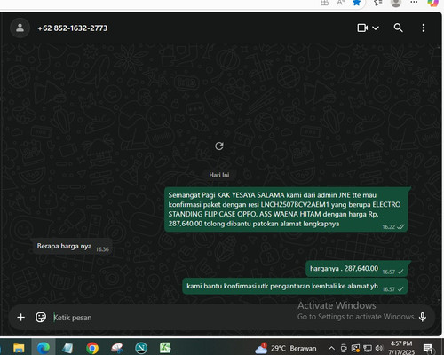This screenshot has width=444, height=355.
Task: Click the Read aloud A icon
Action: tap(340, 3)
